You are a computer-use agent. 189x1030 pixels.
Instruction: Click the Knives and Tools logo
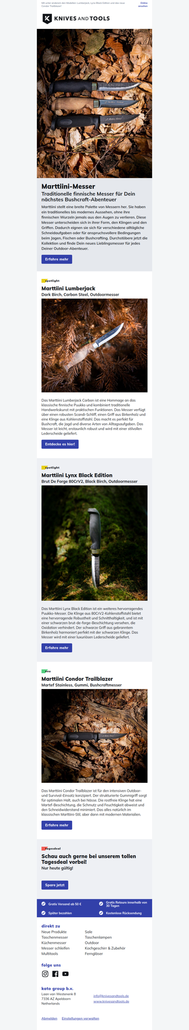(76, 18)
